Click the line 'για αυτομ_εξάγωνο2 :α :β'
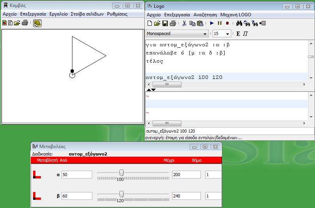Image resolution: width=315 pixels, height=208 pixels. point(188,45)
